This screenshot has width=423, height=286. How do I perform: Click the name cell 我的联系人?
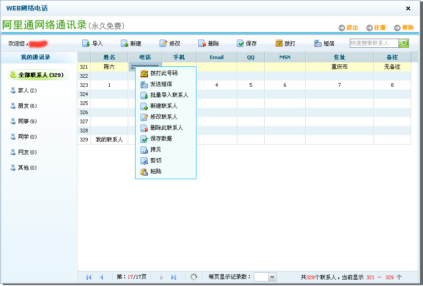tap(109, 139)
